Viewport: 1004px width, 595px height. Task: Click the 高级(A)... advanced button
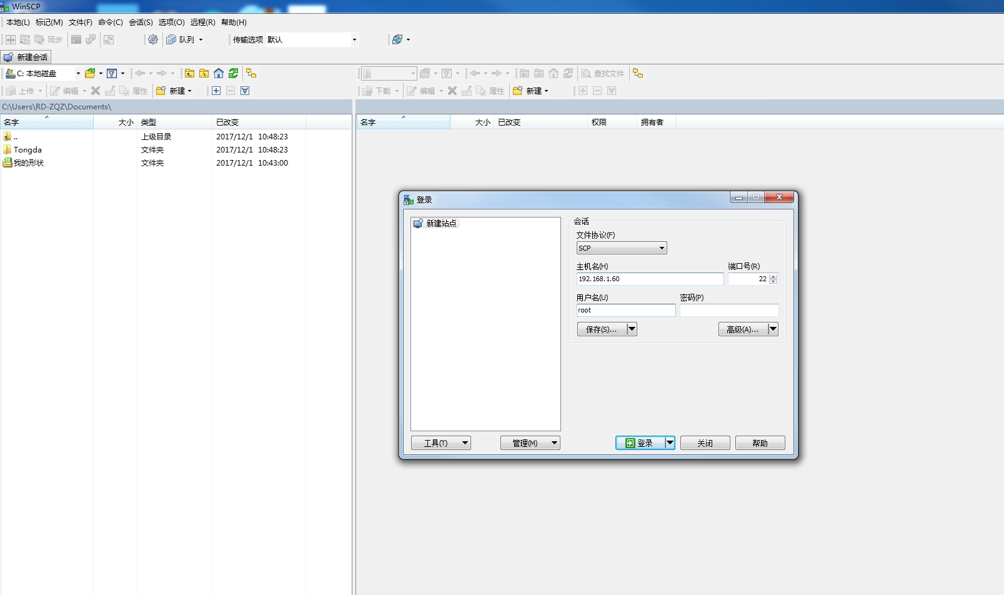click(x=743, y=329)
